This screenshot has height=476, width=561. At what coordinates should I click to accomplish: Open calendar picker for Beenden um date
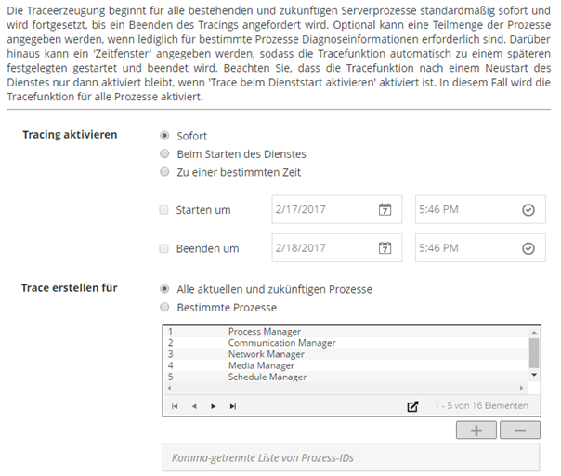pos(385,248)
